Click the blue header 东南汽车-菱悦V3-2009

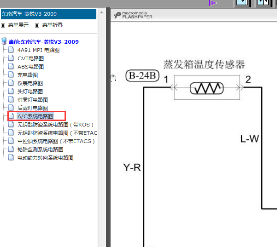coord(48,14)
